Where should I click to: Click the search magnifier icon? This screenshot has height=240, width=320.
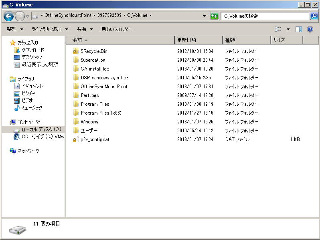(314, 16)
